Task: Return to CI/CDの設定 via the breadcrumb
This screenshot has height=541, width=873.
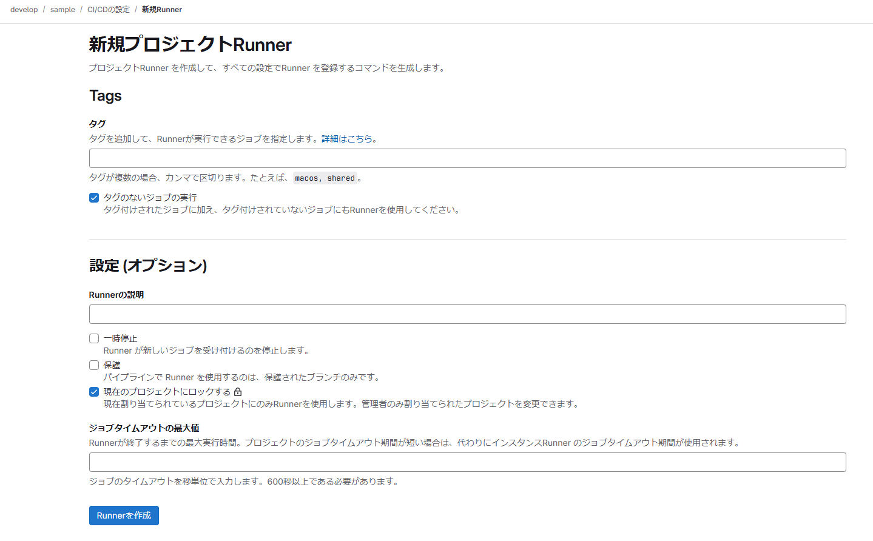Action: point(108,9)
